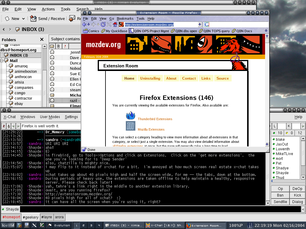
Task: Click the Sendfile button in X-Chat
Action: click(280, 202)
